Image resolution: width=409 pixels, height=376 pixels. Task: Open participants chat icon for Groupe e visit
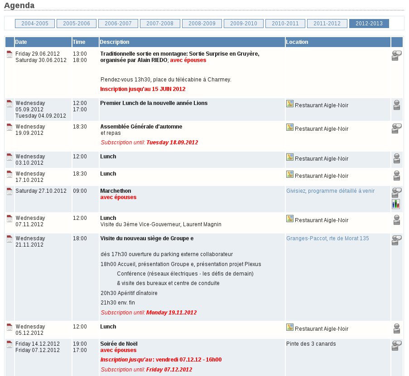396,240
